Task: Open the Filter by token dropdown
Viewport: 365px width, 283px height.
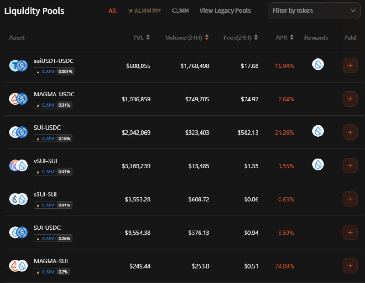Action: pos(314,10)
